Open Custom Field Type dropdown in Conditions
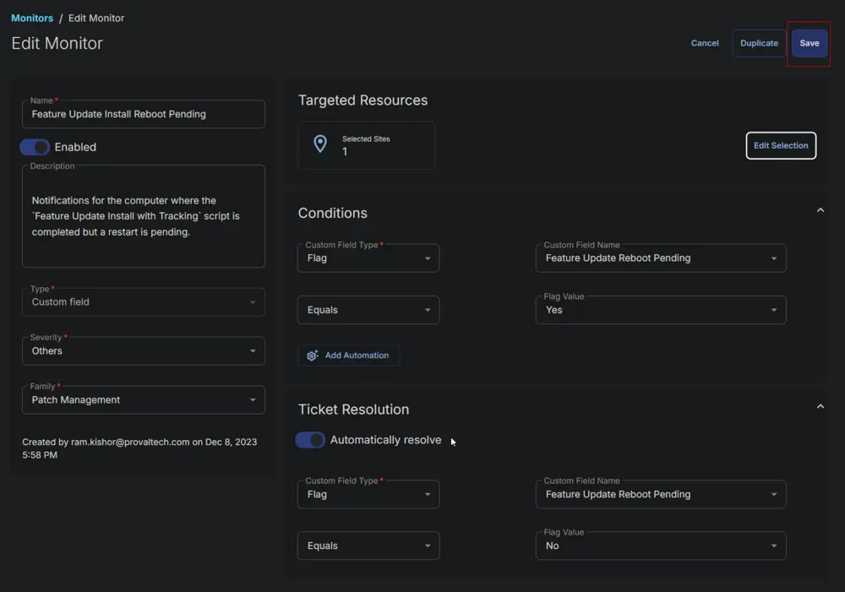This screenshot has height=592, width=845. click(368, 258)
